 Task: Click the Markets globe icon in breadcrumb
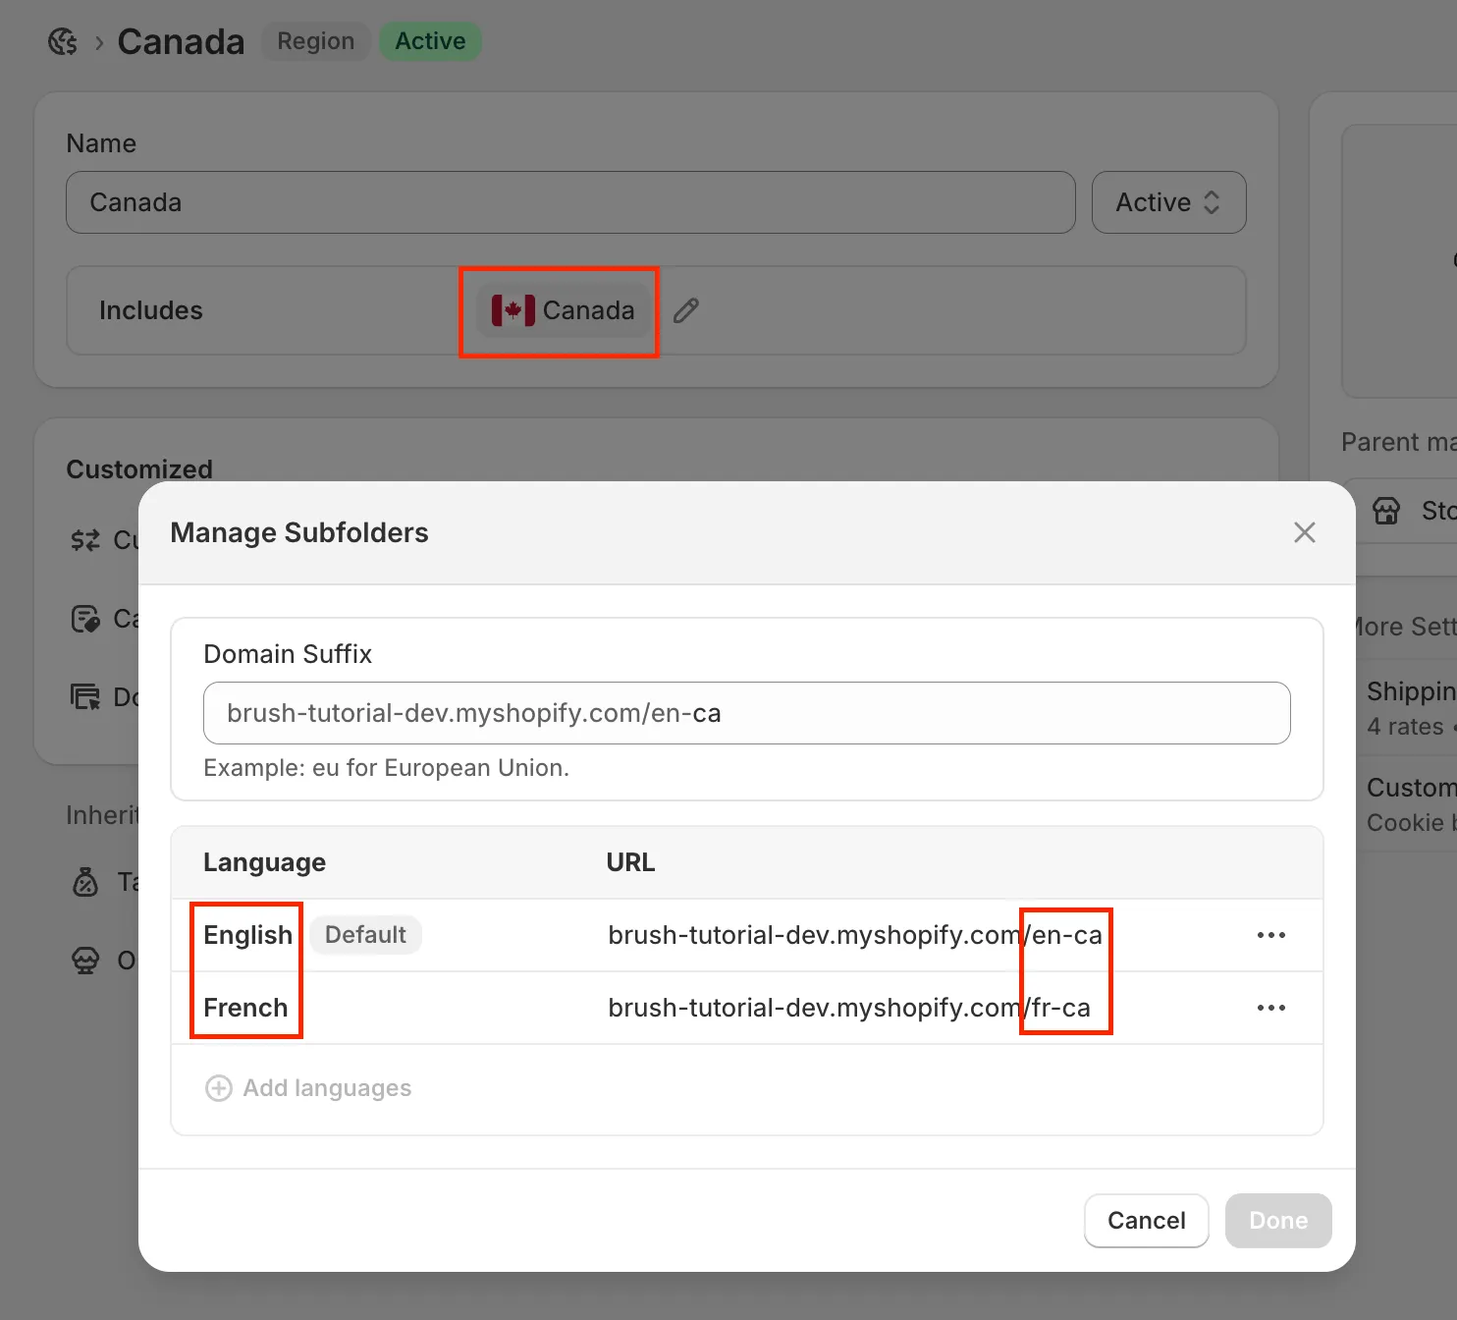pyautogui.click(x=63, y=41)
